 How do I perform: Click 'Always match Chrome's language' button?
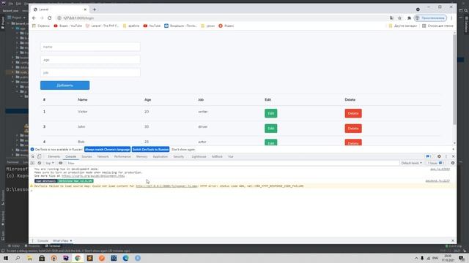click(x=108, y=149)
